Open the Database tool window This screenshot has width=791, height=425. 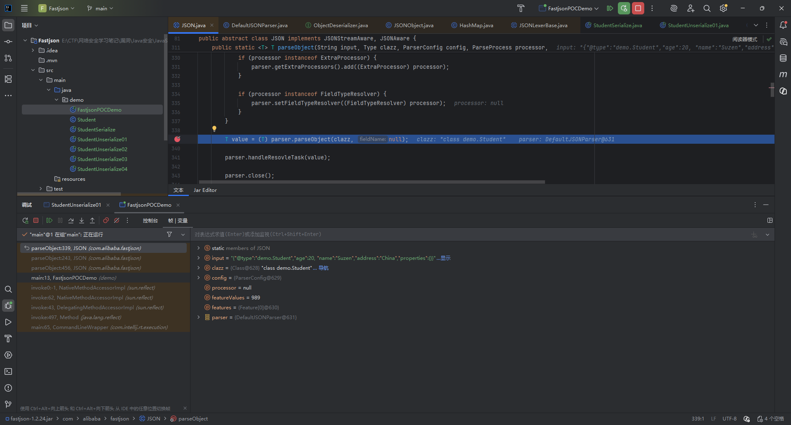783,58
